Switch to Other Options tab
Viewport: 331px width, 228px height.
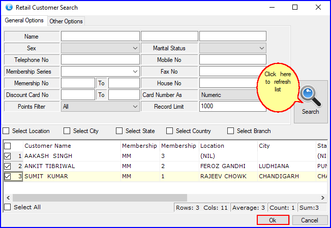(66, 21)
